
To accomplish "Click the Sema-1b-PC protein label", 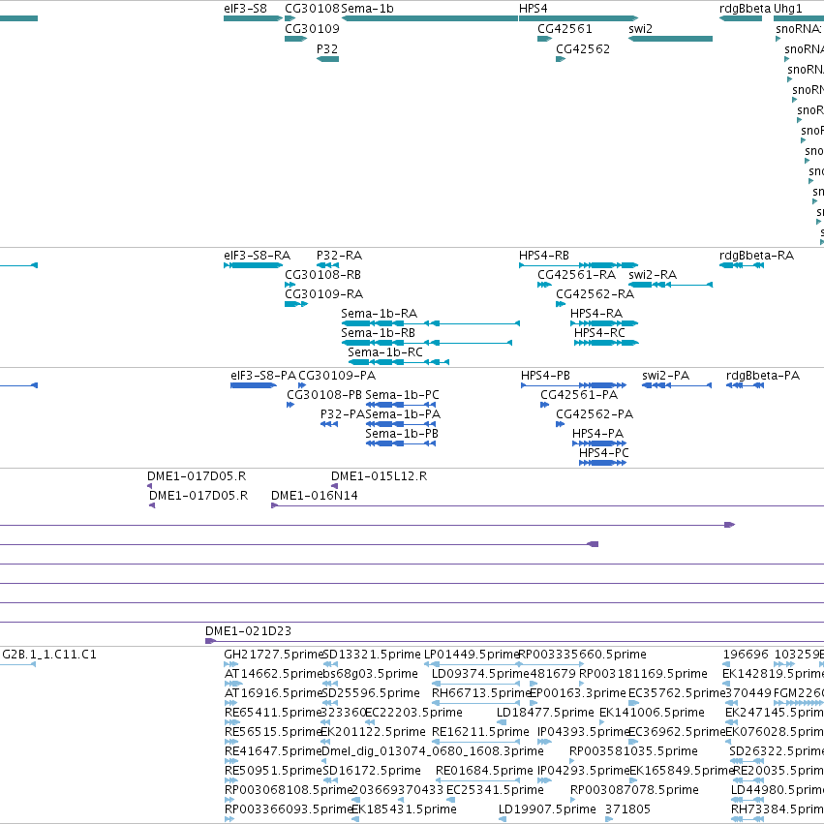I will point(402,395).
